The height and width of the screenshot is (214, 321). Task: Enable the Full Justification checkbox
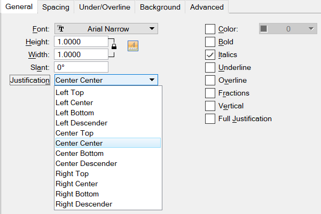pyautogui.click(x=210, y=118)
